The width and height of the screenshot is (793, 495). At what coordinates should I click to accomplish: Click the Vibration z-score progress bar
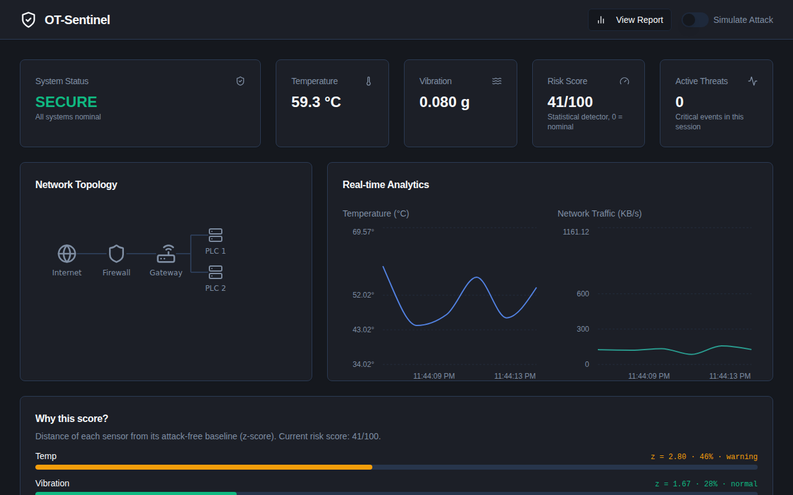(396, 493)
